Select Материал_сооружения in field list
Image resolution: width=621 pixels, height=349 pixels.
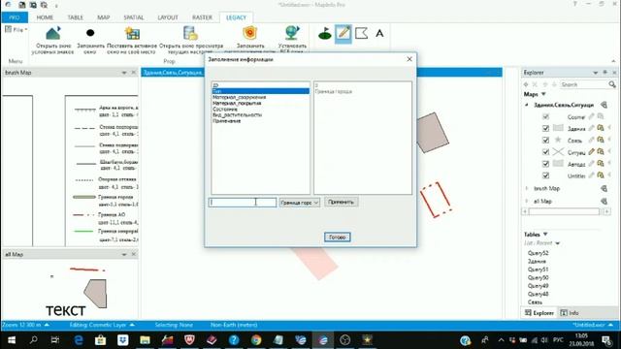coord(240,97)
